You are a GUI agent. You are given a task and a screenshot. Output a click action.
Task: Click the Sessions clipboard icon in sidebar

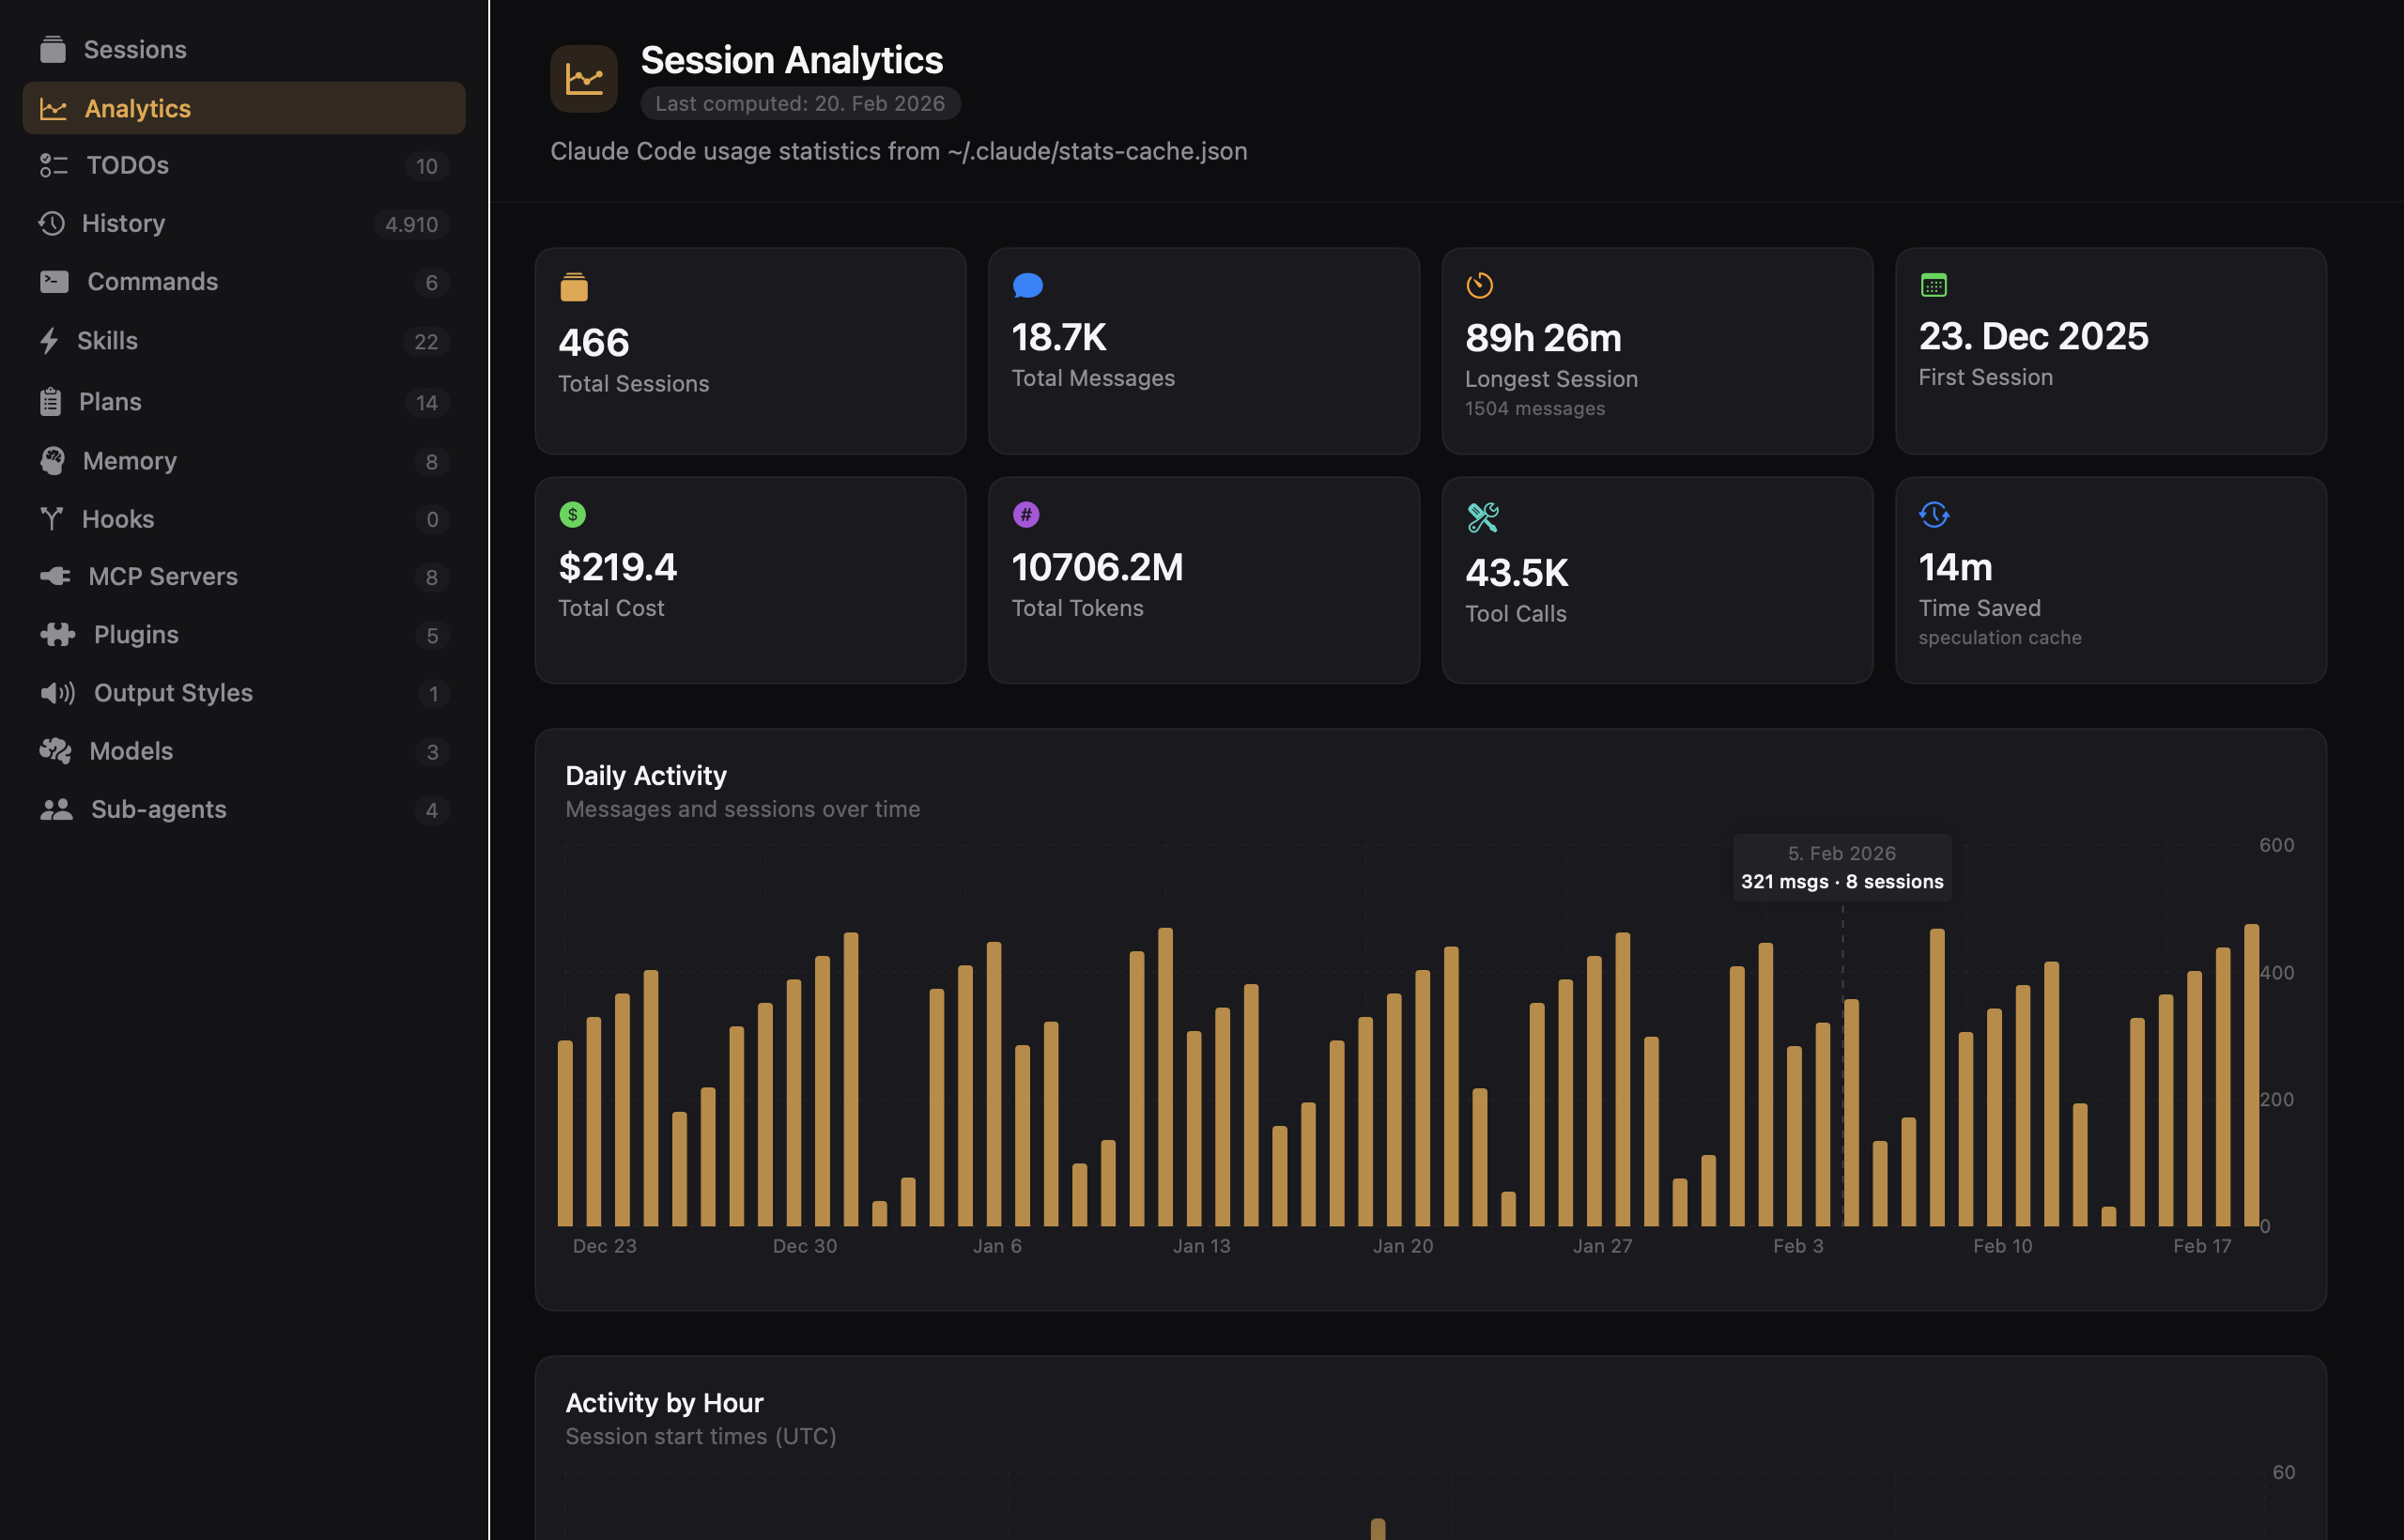54,48
